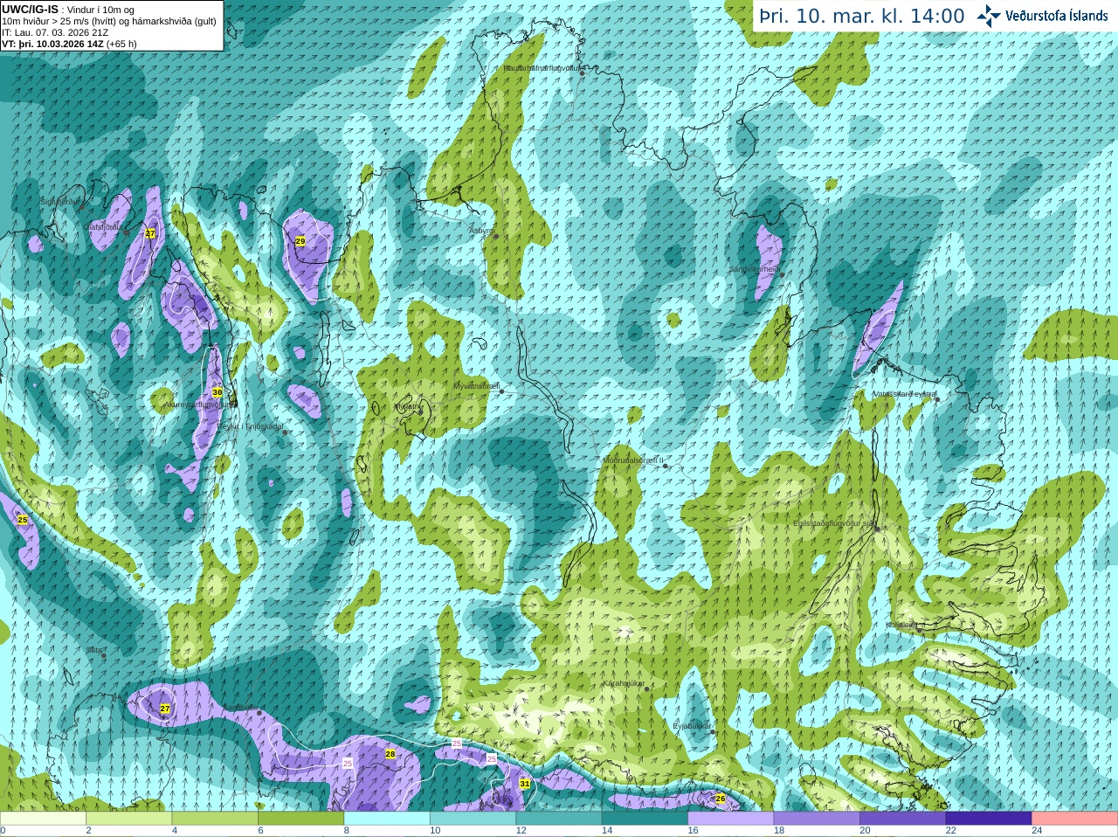This screenshot has height=837, width=1118.
Task: Pick the 4–6 m/s legend color swatch
Action: [x=215, y=819]
